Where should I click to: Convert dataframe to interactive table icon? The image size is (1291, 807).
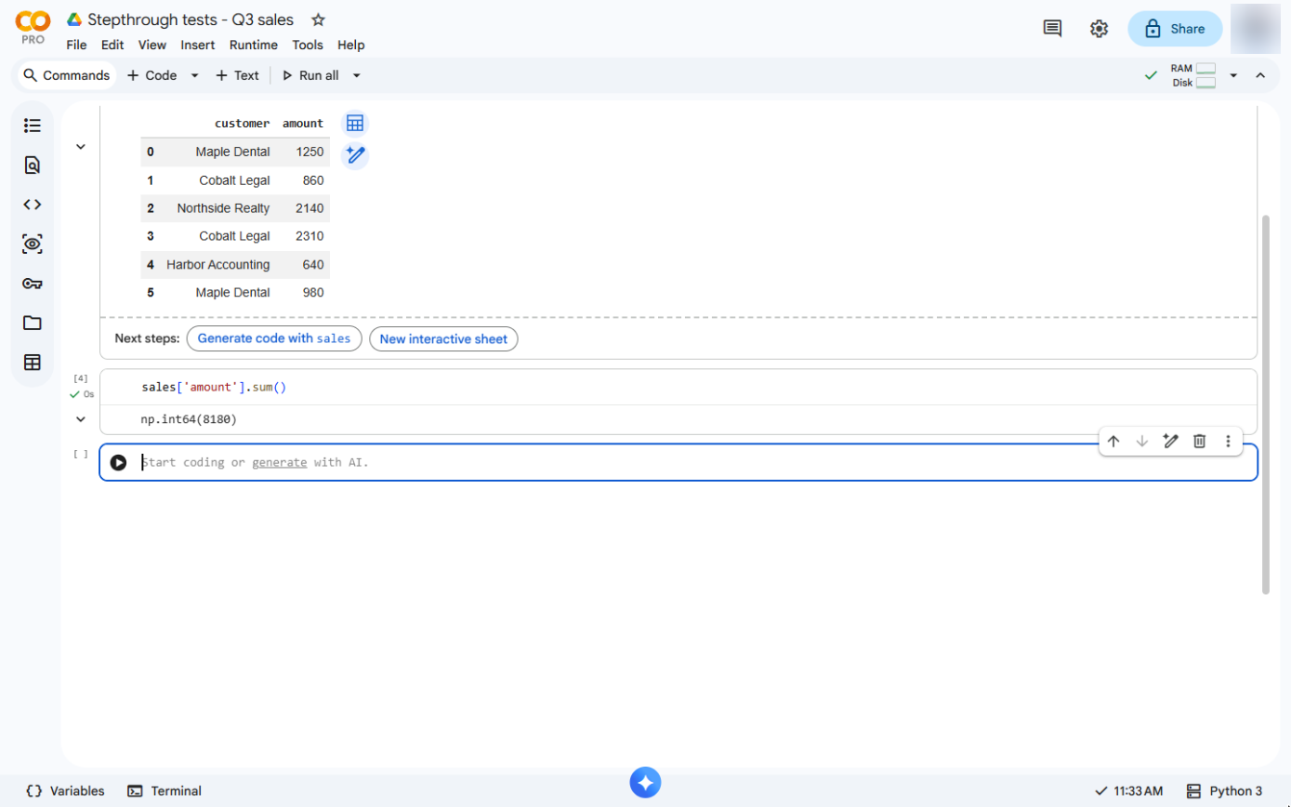point(354,124)
